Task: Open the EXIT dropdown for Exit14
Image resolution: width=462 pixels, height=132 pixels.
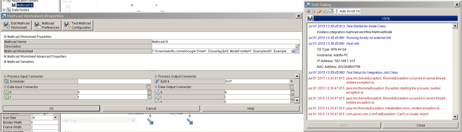Action: point(291,82)
